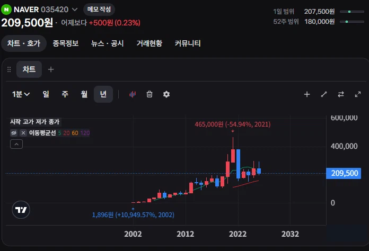Click the 1일 범위 range slider
This screenshot has height=251, width=369.
[352, 12]
